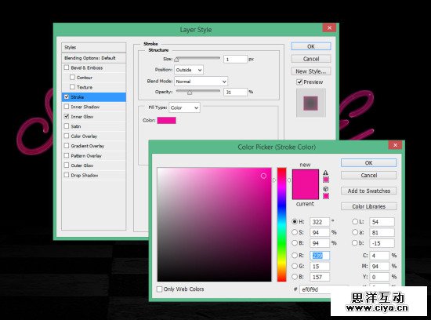Open the Blend Mode dropdown
The height and width of the screenshot is (320, 431).
tap(201, 82)
